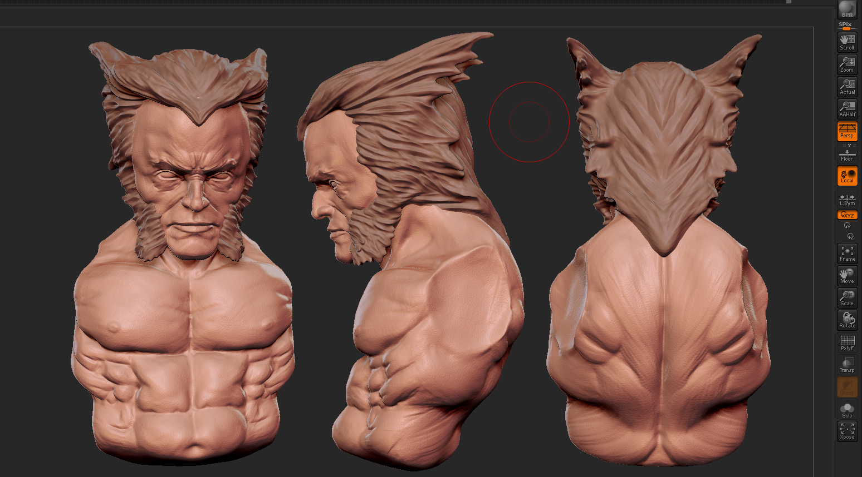The height and width of the screenshot is (477, 862).
Task: Select the Scroll canvas tool
Action: click(x=847, y=42)
